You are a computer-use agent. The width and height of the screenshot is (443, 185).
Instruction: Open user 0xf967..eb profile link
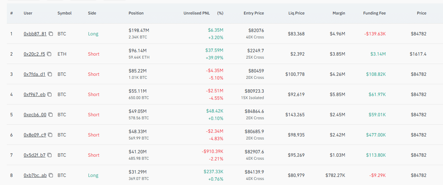pyautogui.click(x=35, y=94)
